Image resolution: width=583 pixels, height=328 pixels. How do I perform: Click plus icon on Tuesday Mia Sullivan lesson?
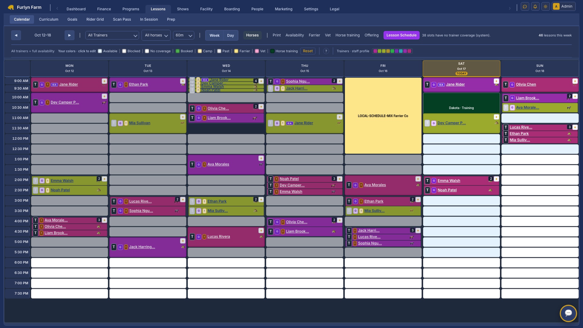[x=182, y=117]
